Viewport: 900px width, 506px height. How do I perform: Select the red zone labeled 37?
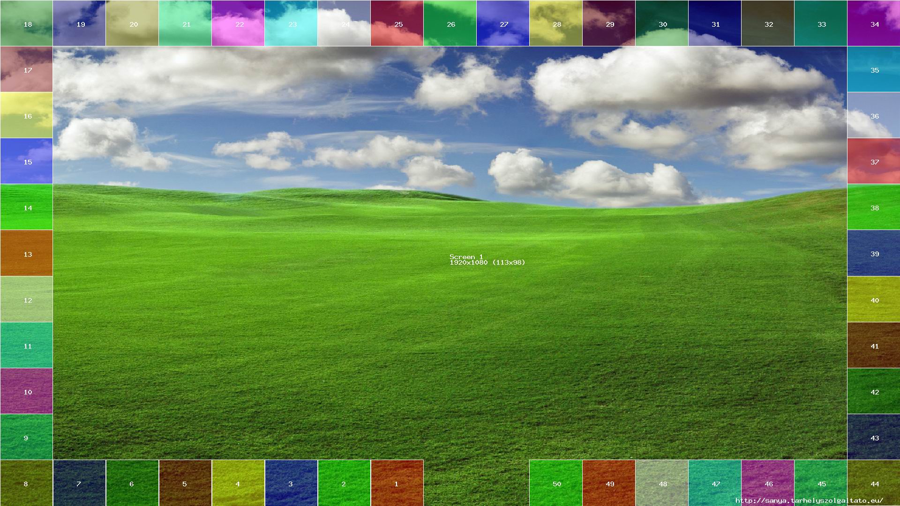point(874,161)
